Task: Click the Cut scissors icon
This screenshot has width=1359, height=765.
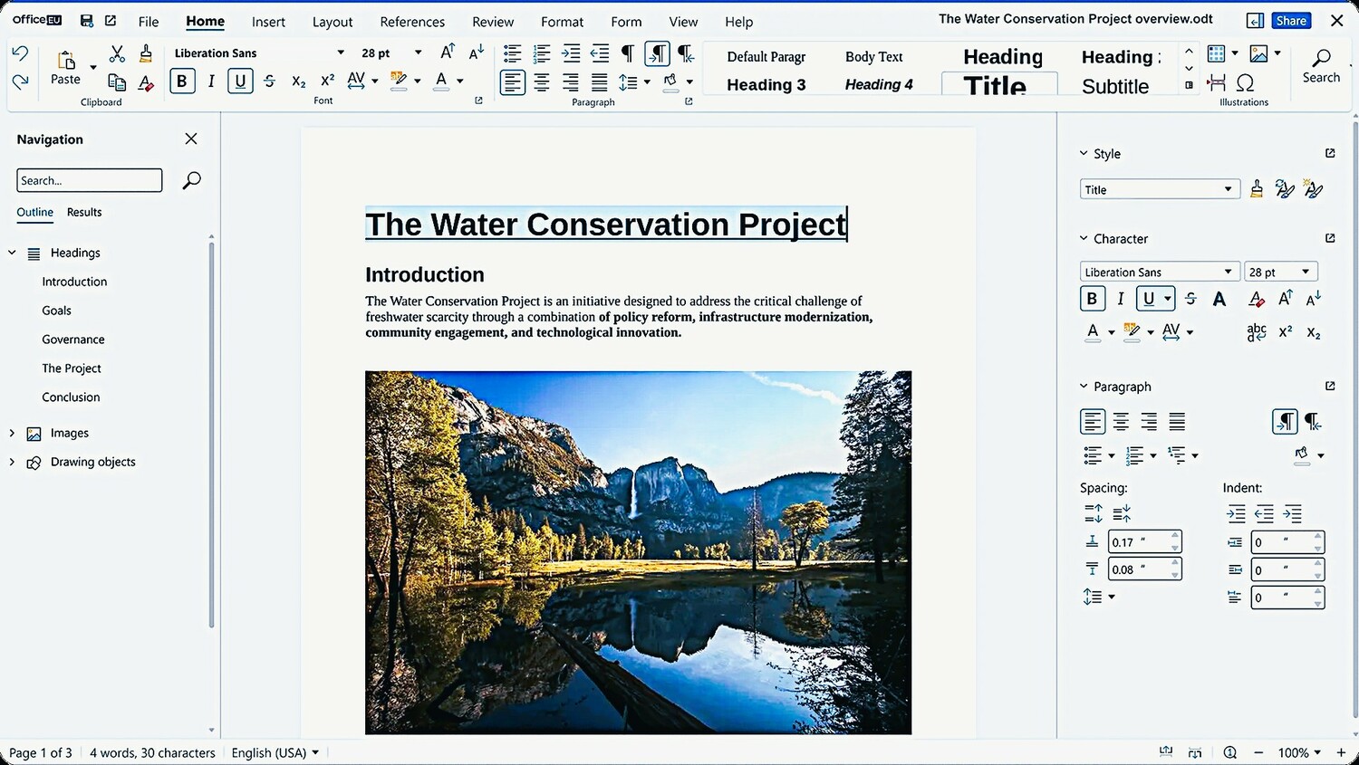Action: coord(117,54)
